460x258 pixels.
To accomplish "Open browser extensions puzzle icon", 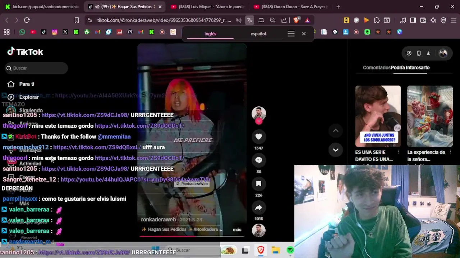I will point(377,20).
